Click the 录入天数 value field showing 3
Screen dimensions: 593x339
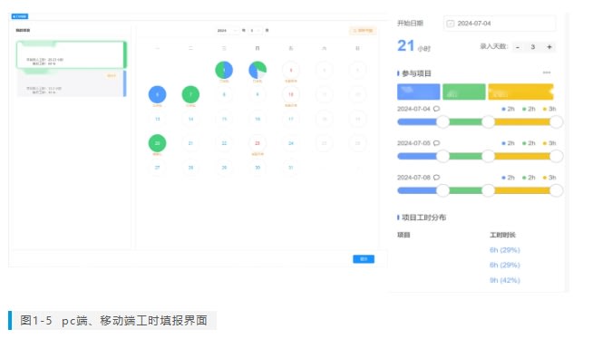[x=533, y=47]
